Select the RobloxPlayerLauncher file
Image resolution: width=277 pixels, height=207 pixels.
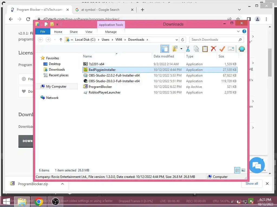[x=160, y=92]
